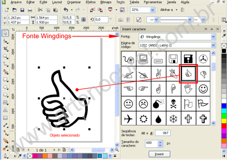Open the Ferramentas menu

(153, 2)
